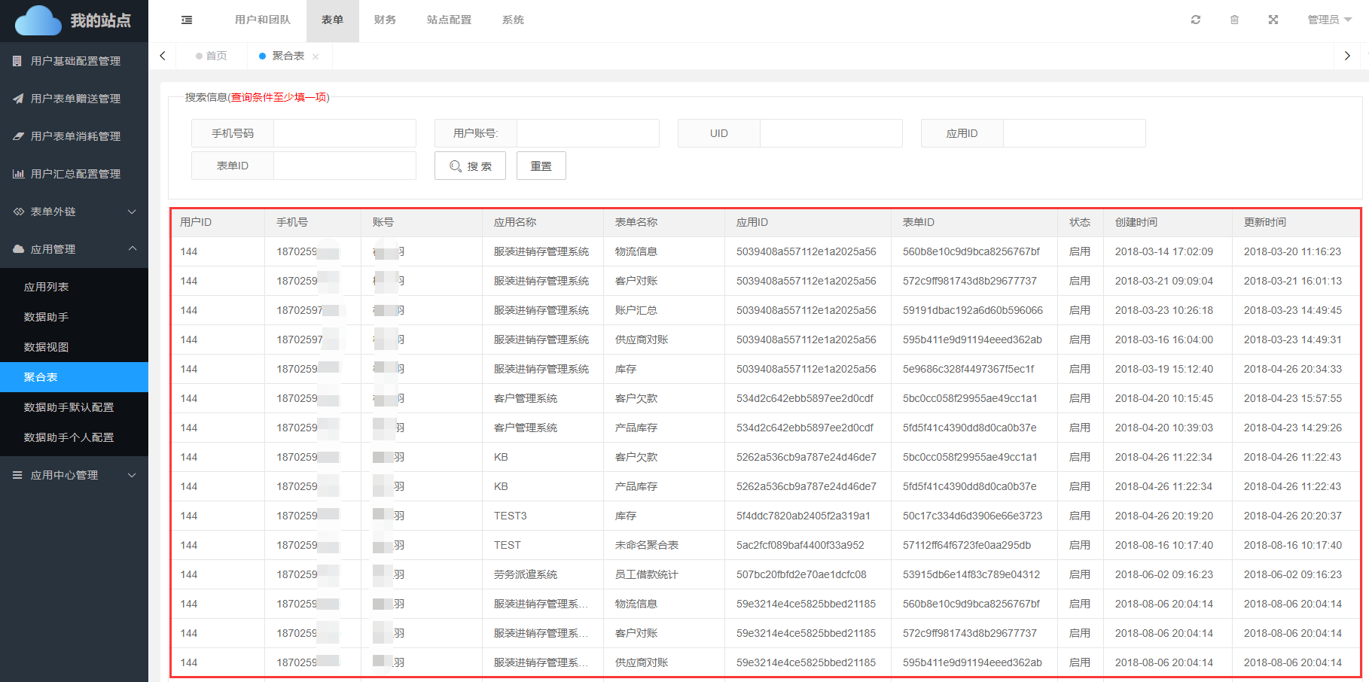This screenshot has height=682, width=1369.
Task: Open the 管理员 dropdown menu
Action: (1329, 20)
